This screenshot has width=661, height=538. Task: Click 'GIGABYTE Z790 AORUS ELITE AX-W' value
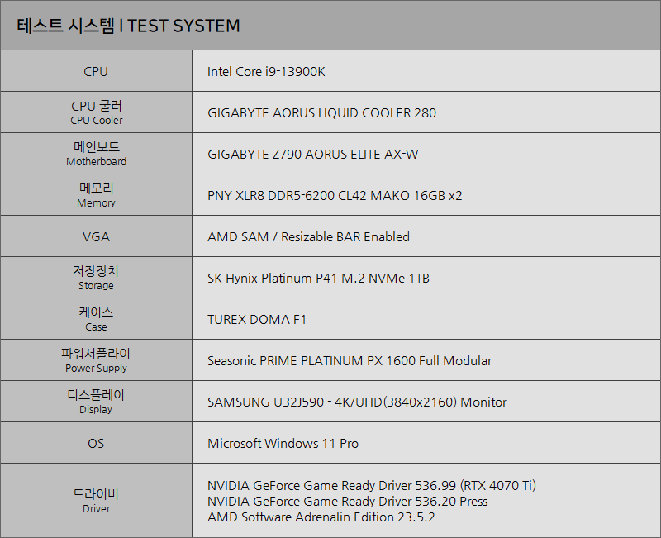(x=313, y=155)
